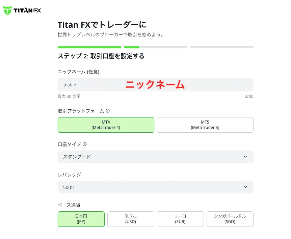Viewport: 291px width, 239px height.
Task: Click the chevron on the leverage selector
Action: point(246,187)
